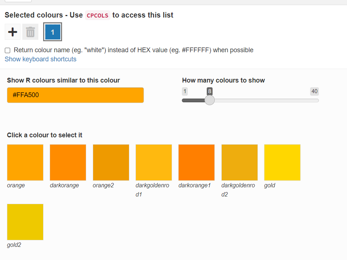Click the CPCOLS code label
Image resolution: width=347 pixels, height=260 pixels.
click(98, 15)
